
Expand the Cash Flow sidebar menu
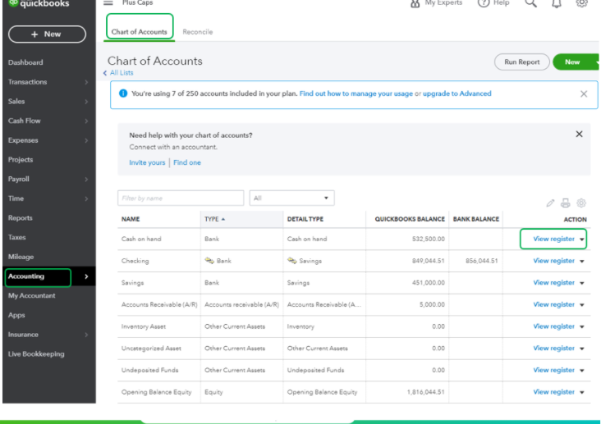coord(86,121)
